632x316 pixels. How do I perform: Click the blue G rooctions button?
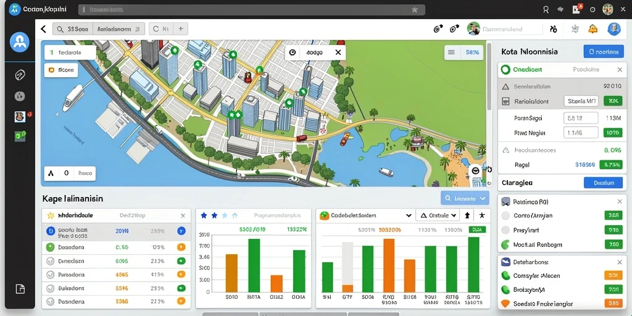[x=604, y=52]
